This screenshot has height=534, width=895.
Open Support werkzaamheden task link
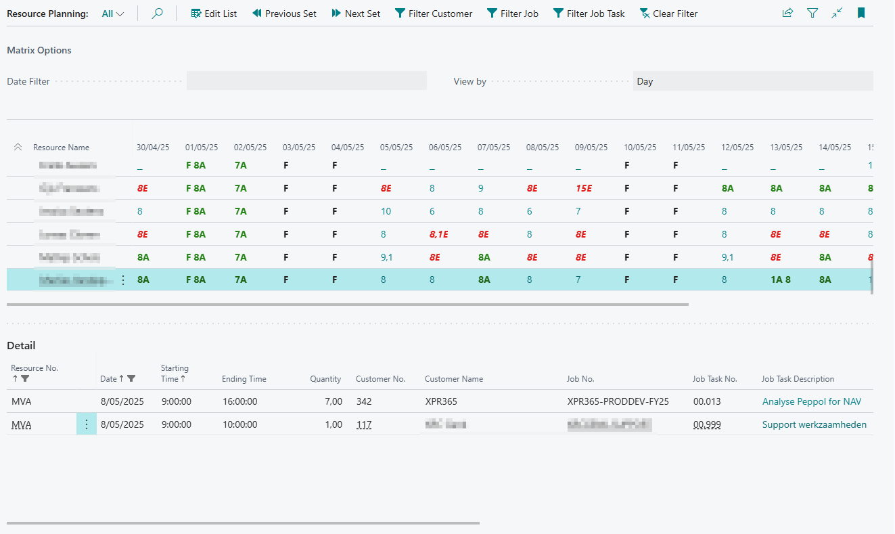(x=814, y=424)
